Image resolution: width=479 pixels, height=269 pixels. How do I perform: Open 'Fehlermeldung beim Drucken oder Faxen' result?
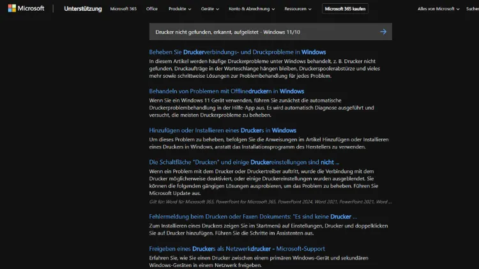coord(253,217)
